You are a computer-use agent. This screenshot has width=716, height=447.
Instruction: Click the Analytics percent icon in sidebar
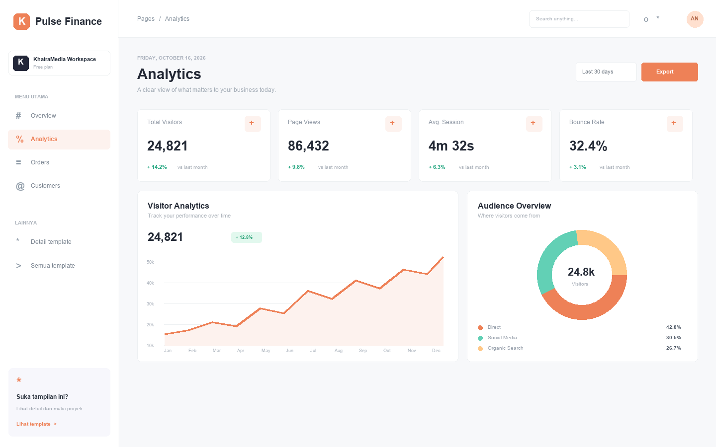click(x=20, y=139)
